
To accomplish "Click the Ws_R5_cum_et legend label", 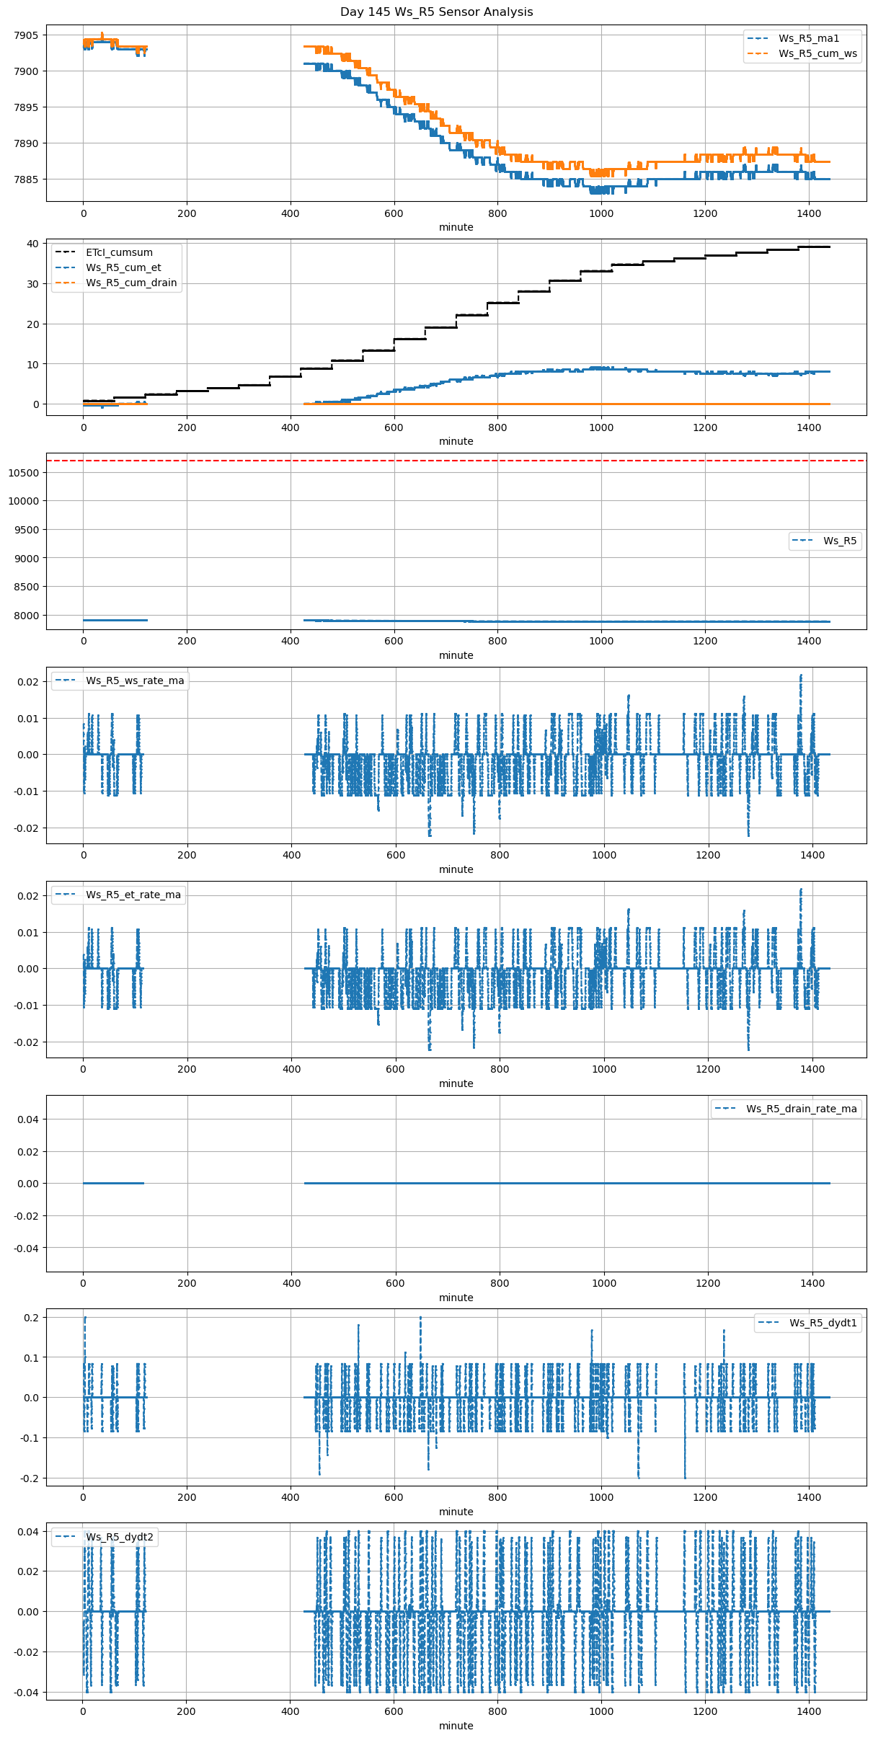I will (123, 267).
